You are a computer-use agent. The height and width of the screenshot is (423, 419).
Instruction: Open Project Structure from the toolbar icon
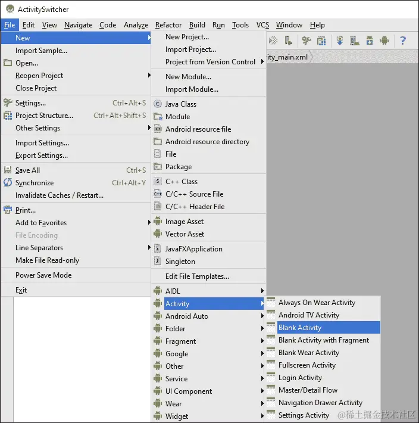321,41
